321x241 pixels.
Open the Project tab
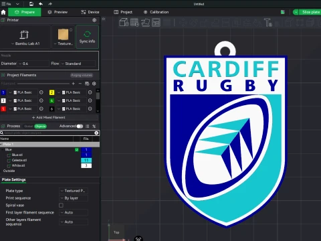point(123,12)
